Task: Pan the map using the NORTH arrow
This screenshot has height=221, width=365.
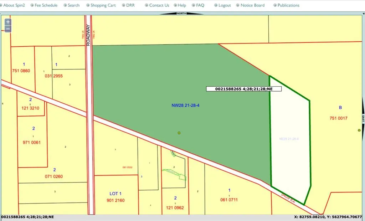Action: pyautogui.click(x=181, y=14)
